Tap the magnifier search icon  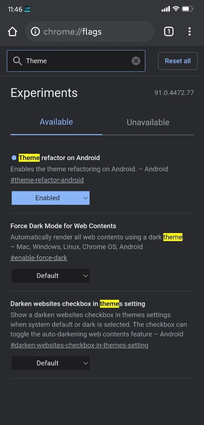tap(17, 61)
